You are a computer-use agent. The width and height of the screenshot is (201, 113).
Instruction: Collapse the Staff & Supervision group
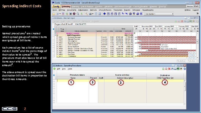(x=55, y=35)
